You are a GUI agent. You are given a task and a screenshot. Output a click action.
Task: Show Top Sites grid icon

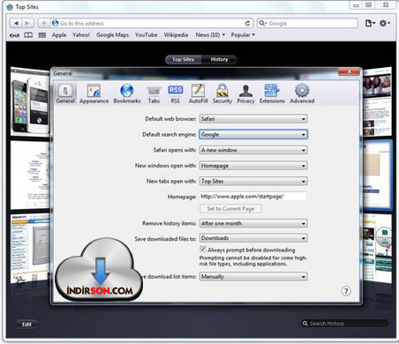pos(42,35)
